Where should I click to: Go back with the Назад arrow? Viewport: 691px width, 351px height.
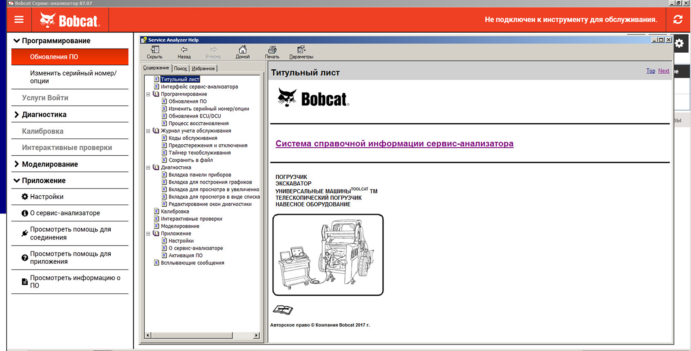tap(184, 52)
